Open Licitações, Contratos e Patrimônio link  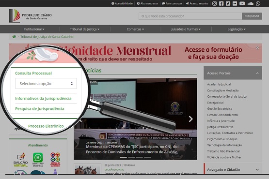click(230, 133)
